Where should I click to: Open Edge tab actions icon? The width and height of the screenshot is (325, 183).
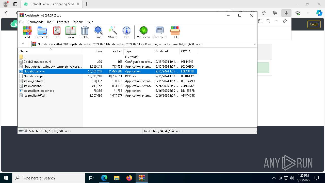tap(15, 4)
